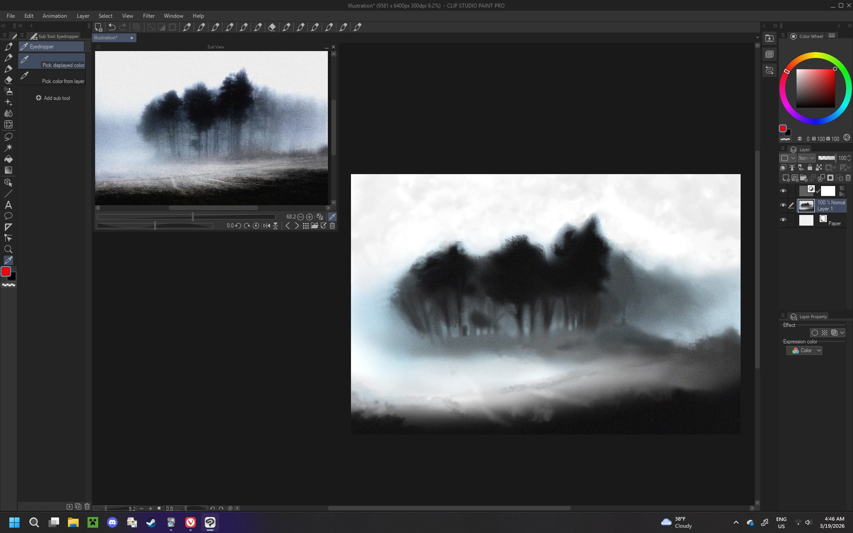Click the new layer folder icon
853x533 pixels.
click(803, 178)
